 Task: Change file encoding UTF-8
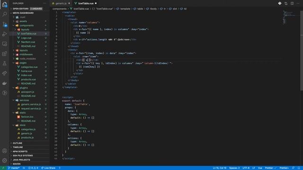pos(246,168)
